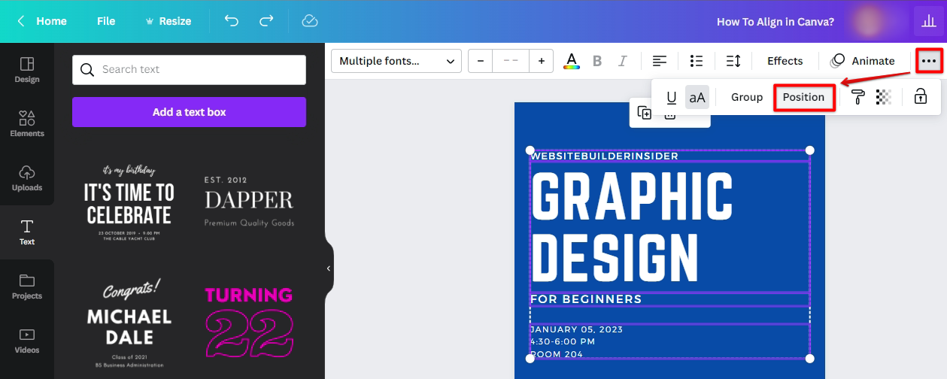Click the undo arrow icon
The height and width of the screenshot is (379, 947).
click(232, 21)
